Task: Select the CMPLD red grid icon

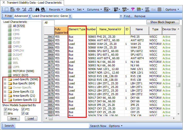Action: coord(10,46)
